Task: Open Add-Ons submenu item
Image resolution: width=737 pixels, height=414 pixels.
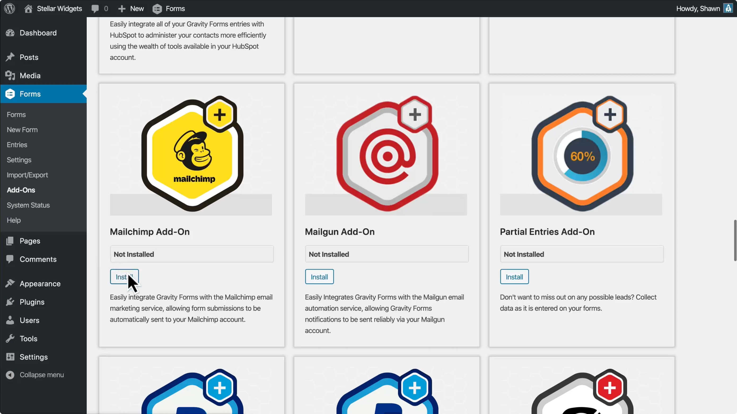Action: click(x=21, y=190)
